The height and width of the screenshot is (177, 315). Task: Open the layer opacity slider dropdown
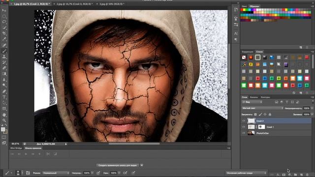click(x=312, y=108)
